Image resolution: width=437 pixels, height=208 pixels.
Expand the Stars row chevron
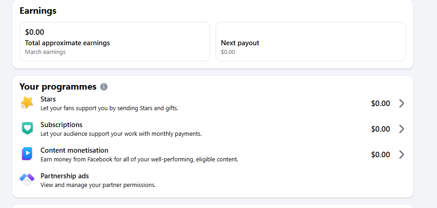[401, 103]
